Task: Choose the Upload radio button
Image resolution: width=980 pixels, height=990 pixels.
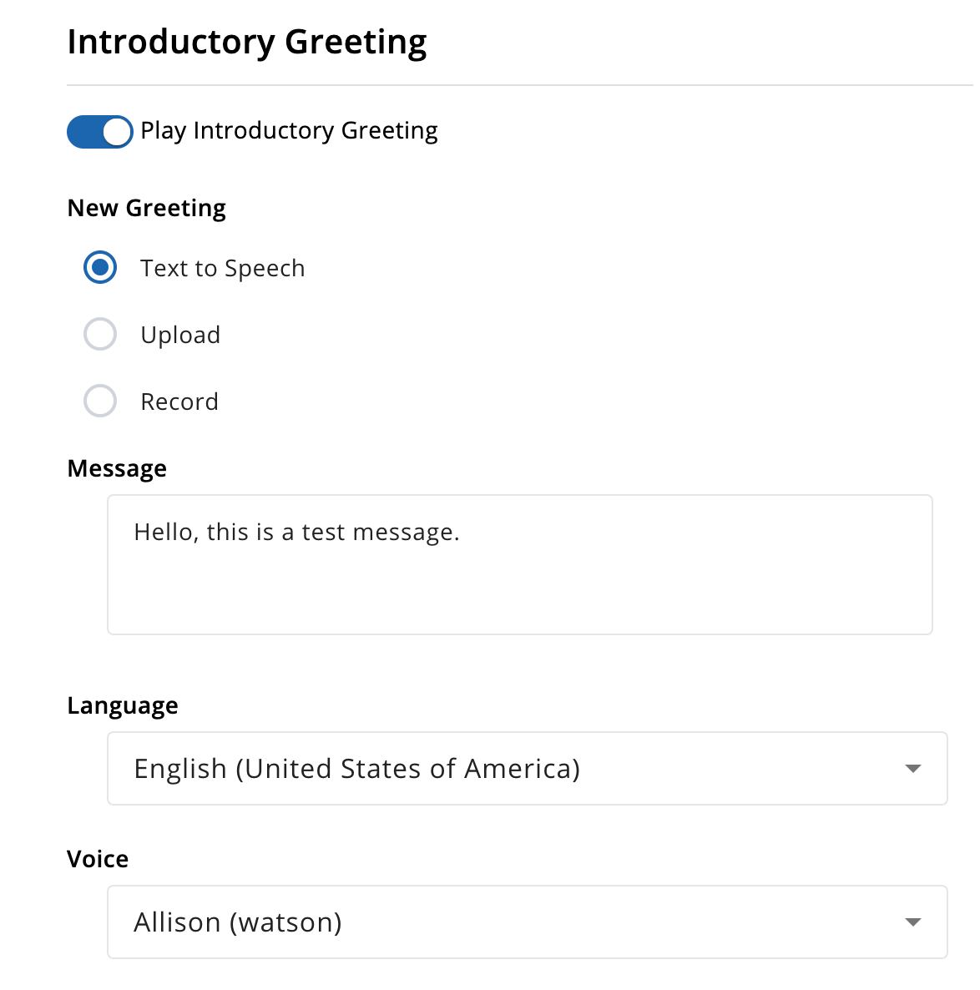Action: tap(100, 335)
